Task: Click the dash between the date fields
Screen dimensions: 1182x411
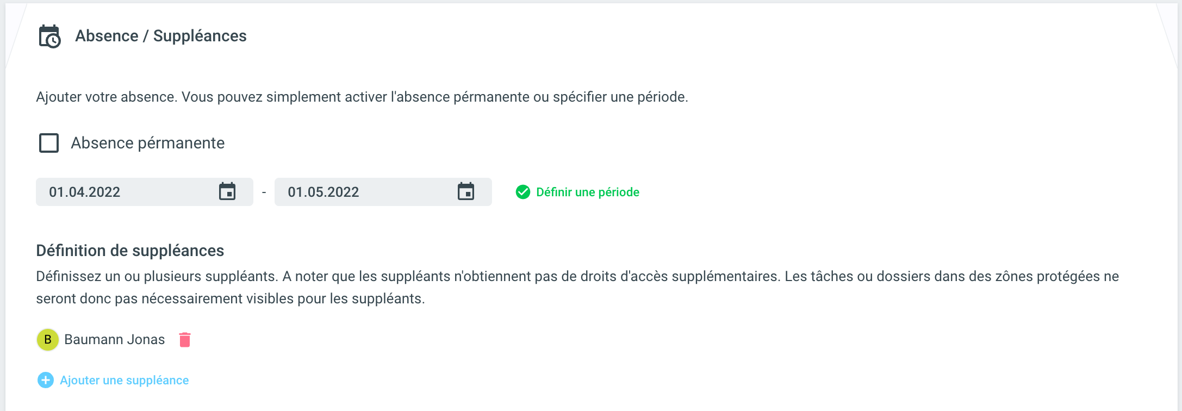Action: pyautogui.click(x=264, y=192)
